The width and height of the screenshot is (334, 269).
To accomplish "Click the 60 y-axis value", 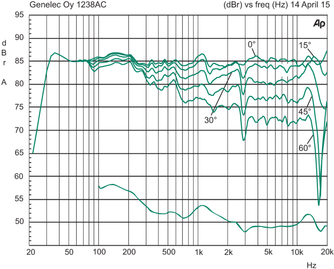I will pyautogui.click(x=19, y=176).
